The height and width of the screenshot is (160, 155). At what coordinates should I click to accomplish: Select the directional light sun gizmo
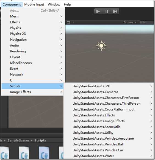[101, 46]
